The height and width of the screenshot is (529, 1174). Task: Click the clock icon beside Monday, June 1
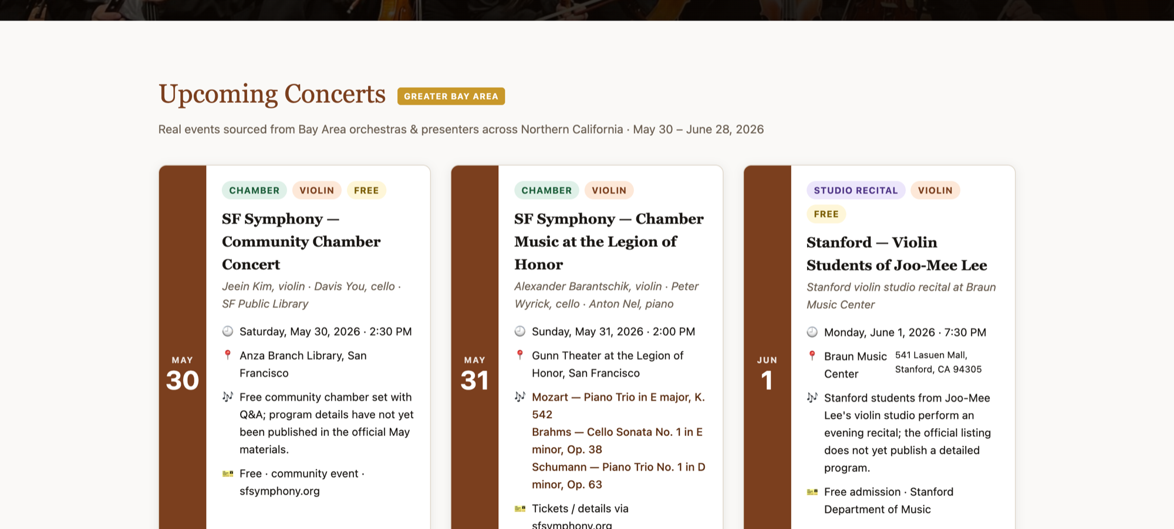(x=812, y=332)
